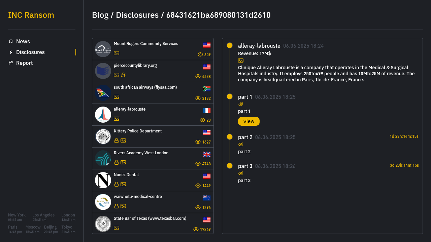Click the timeline marker beside part 3
Viewport: 431px width, 242px height.
coord(230,166)
